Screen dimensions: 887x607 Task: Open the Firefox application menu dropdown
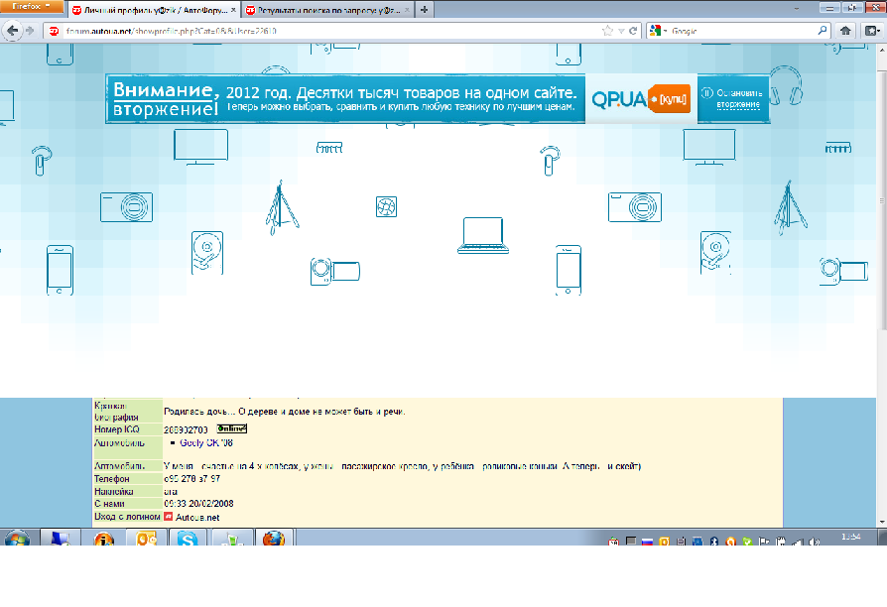tap(32, 8)
